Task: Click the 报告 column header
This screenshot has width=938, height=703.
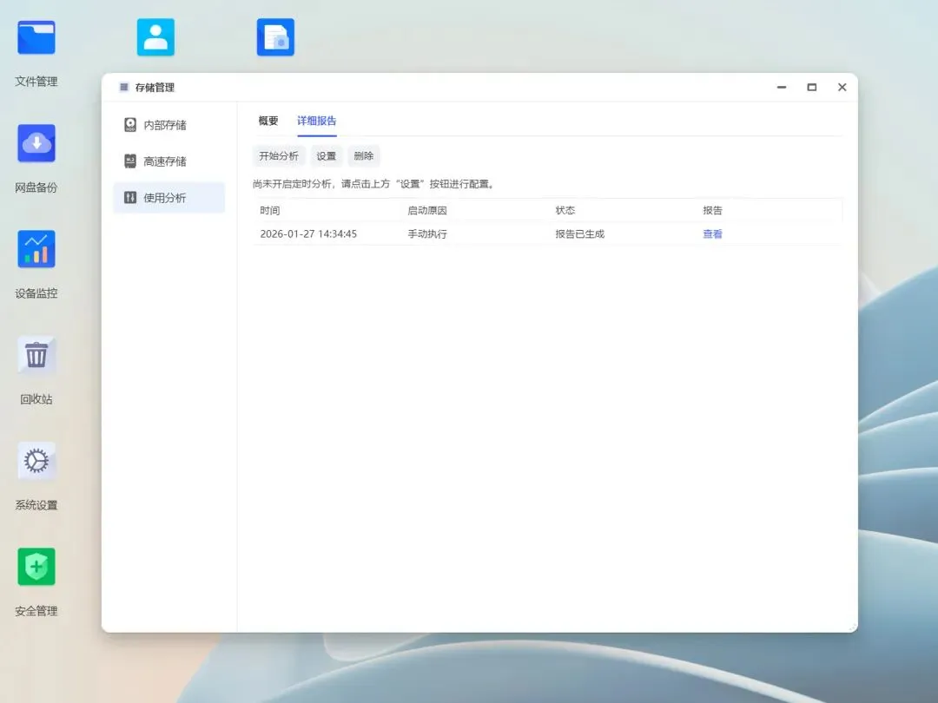Action: [712, 210]
